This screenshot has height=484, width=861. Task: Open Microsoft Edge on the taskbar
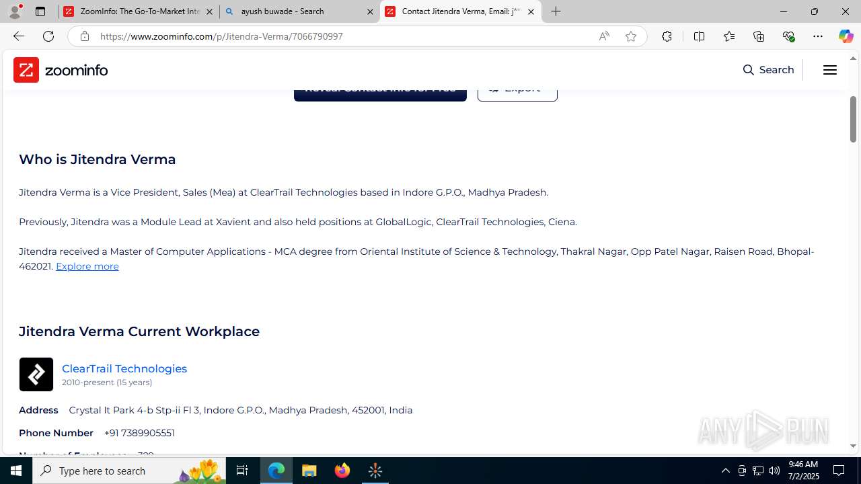click(x=276, y=471)
